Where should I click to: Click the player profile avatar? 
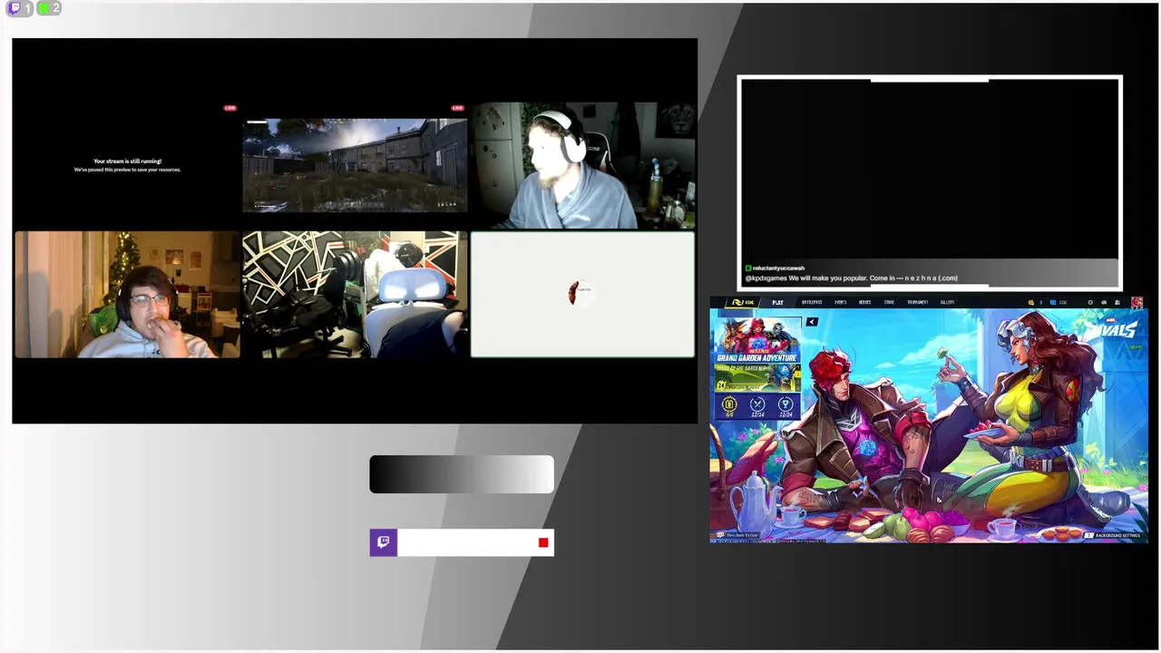tap(1137, 303)
